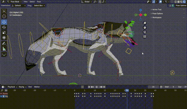Activate the Move tool
Viewport: 187px width, 109px height.
[x=4, y=22]
